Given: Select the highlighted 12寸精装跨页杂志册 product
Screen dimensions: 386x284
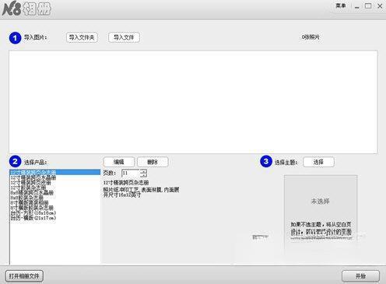Looking at the screenshot, I should click(x=55, y=172).
